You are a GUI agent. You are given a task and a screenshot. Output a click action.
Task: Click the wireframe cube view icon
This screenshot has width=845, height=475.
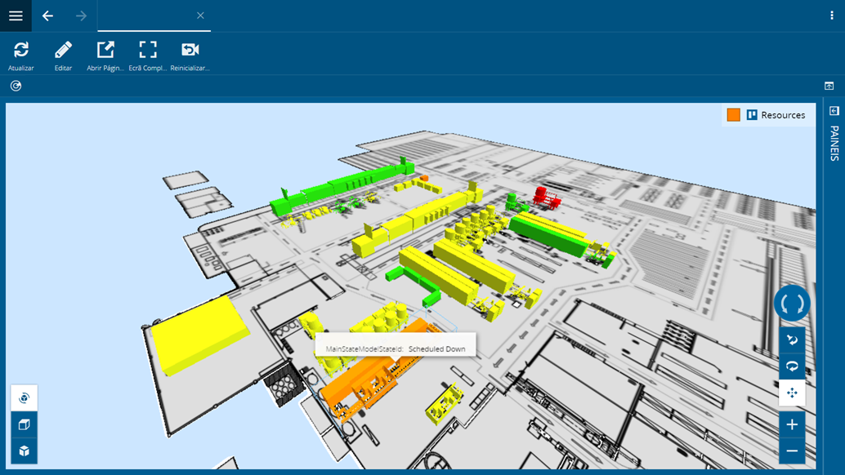[x=24, y=424]
